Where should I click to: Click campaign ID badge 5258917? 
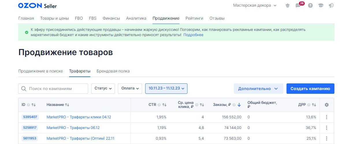[30, 128]
